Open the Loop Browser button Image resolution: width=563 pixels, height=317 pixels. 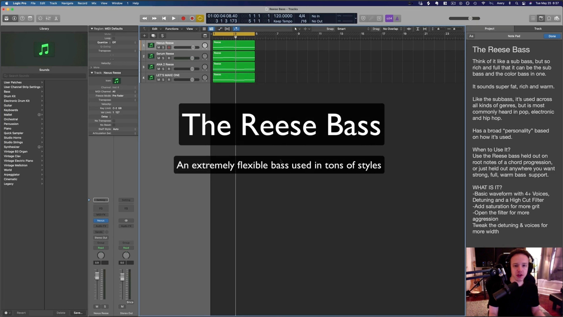(x=549, y=18)
